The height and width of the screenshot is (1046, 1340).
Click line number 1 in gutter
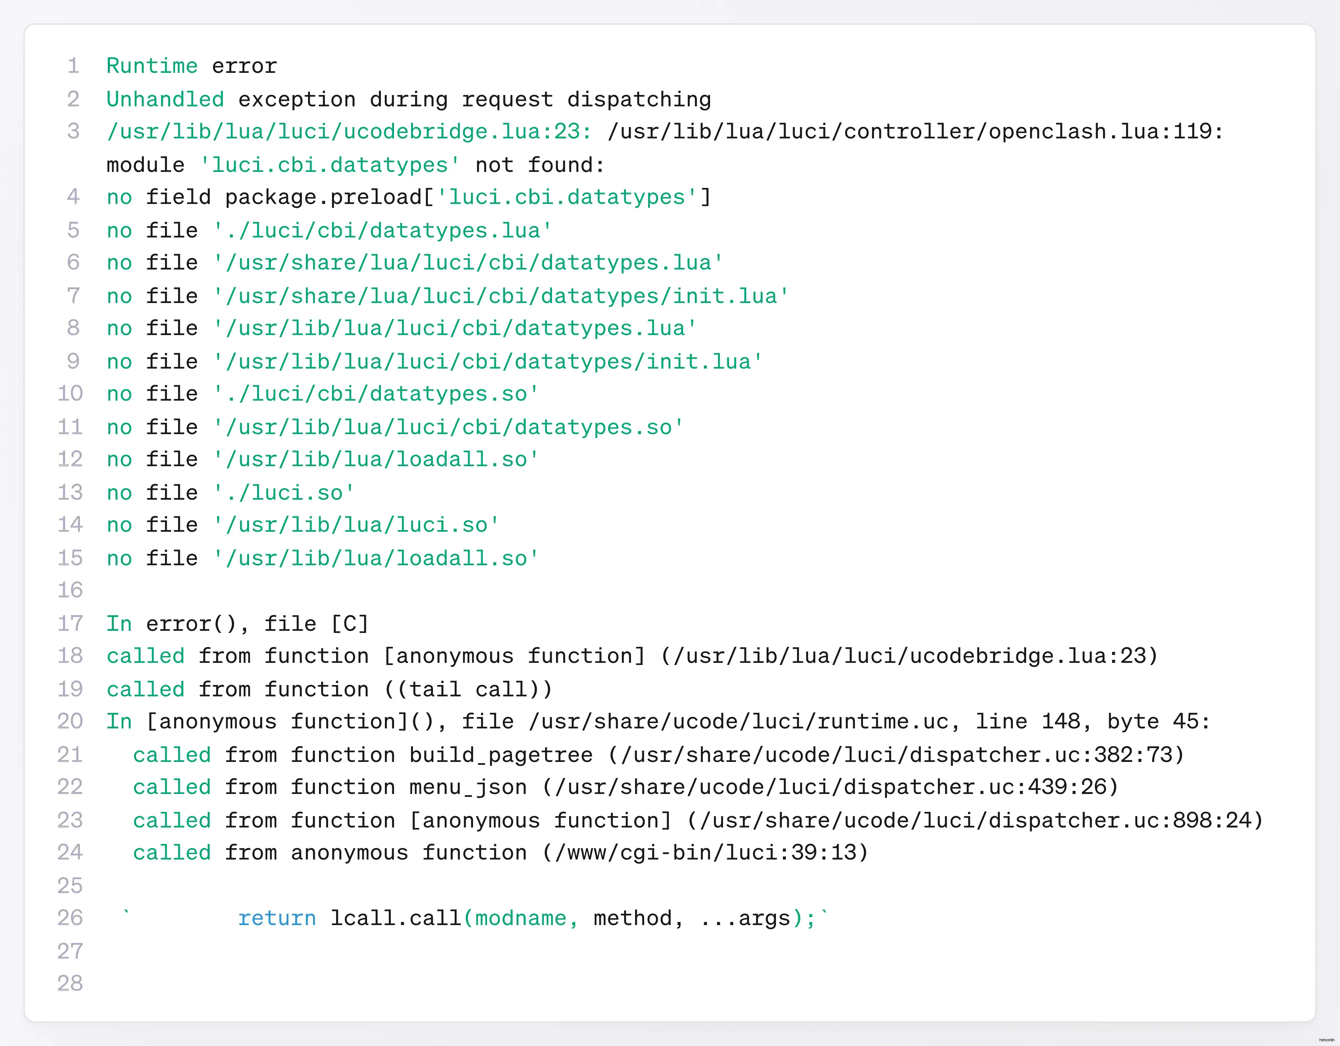(73, 66)
